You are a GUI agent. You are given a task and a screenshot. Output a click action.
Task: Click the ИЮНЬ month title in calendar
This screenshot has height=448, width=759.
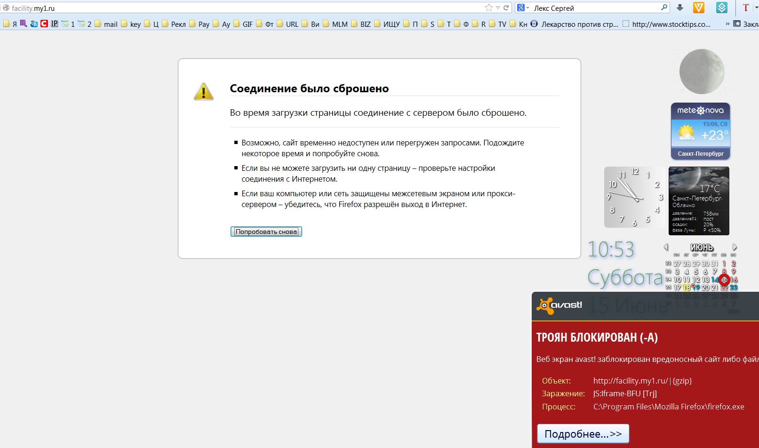coord(702,248)
